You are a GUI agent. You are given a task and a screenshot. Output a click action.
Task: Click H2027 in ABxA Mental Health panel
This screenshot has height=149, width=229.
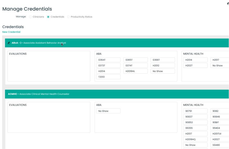pyautogui.click(x=195, y=65)
